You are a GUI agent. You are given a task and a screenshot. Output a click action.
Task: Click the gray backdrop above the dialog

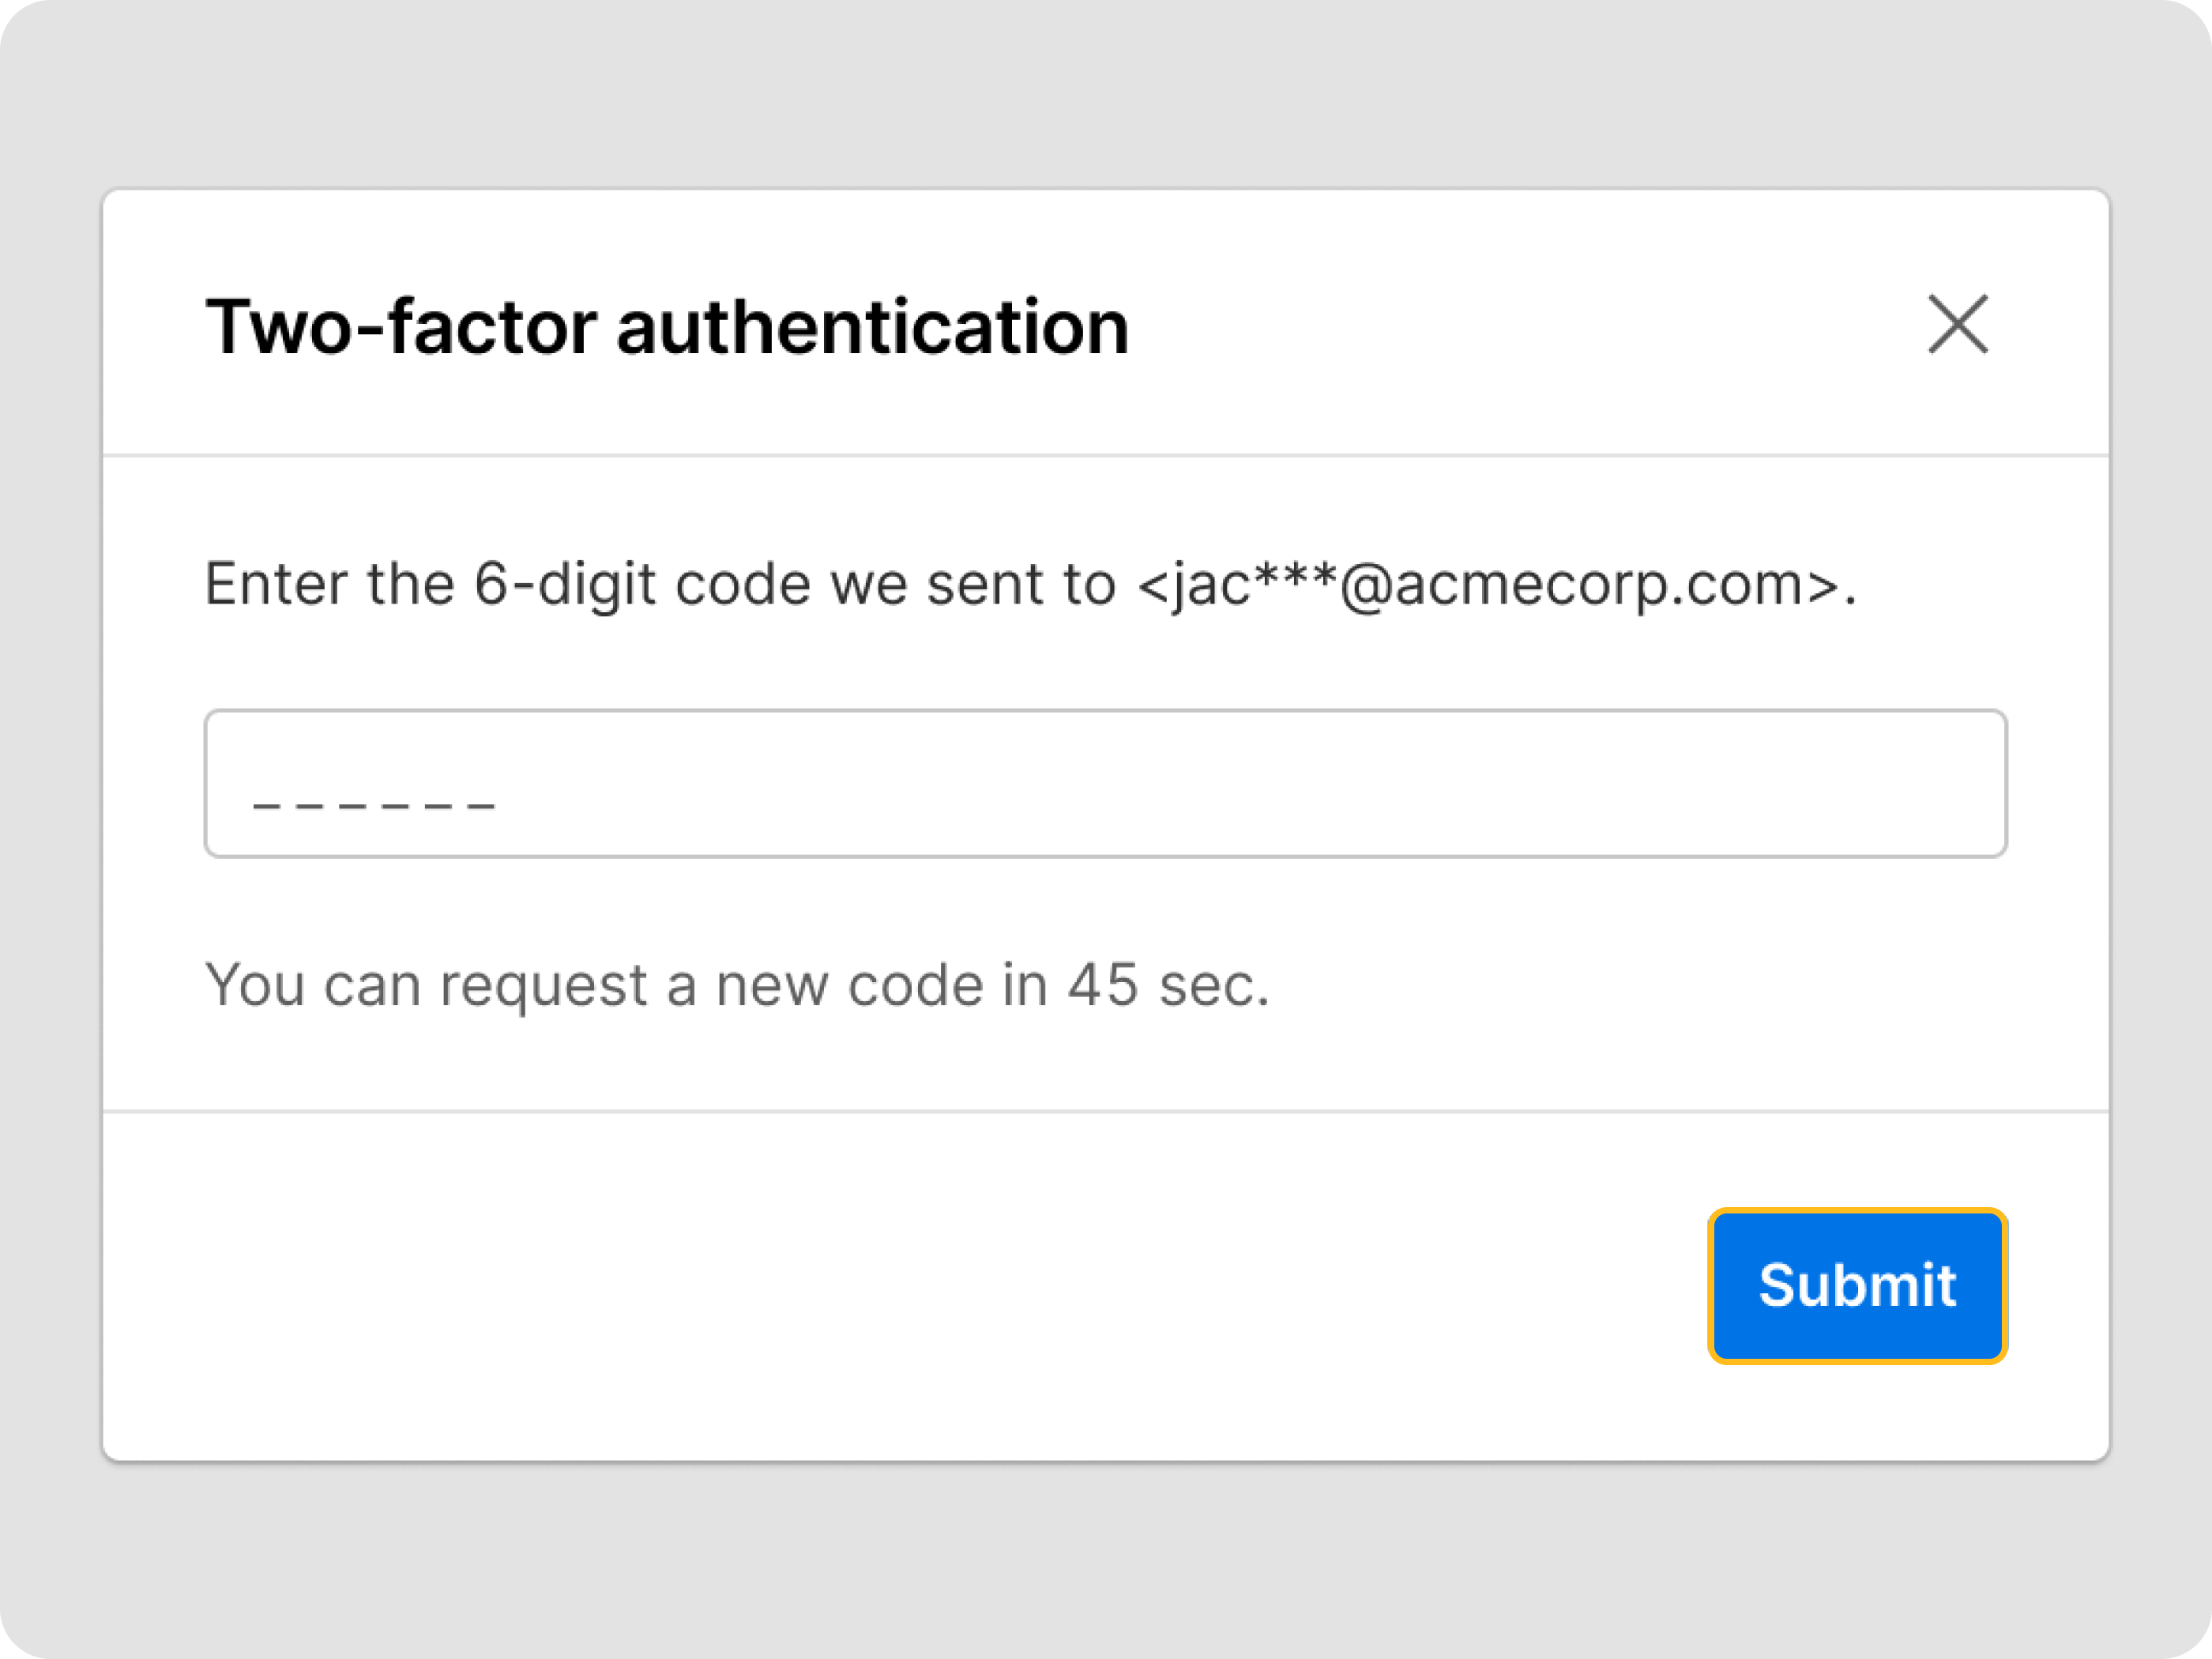point(1105,95)
